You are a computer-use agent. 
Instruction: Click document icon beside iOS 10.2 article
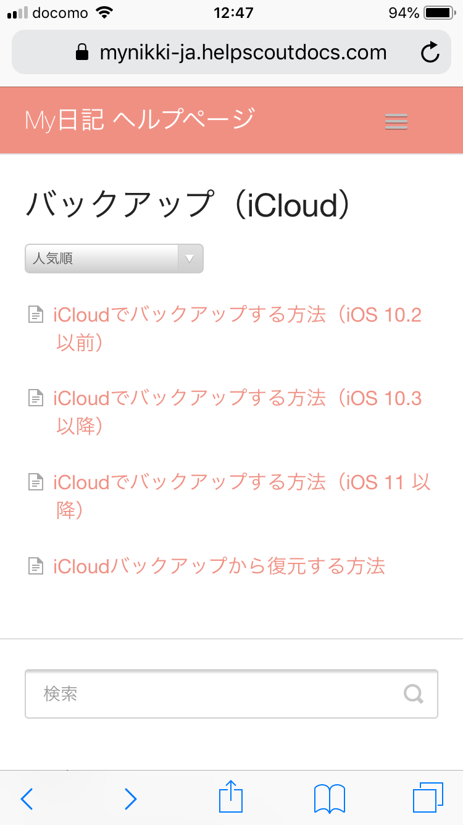coord(36,315)
